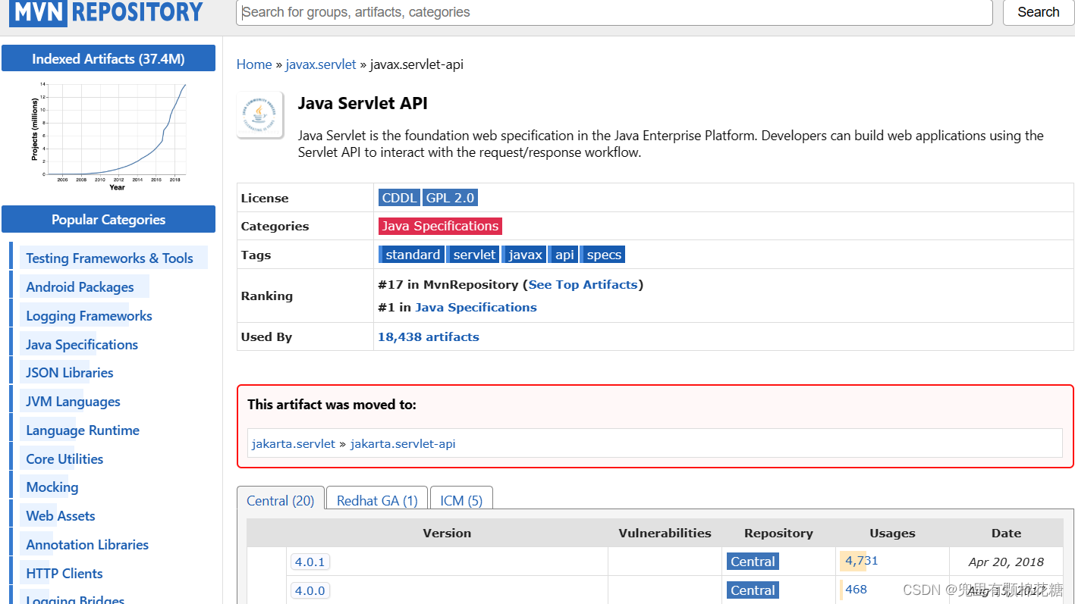This screenshot has width=1075, height=604.
Task: Click the javax tag
Action: [525, 255]
